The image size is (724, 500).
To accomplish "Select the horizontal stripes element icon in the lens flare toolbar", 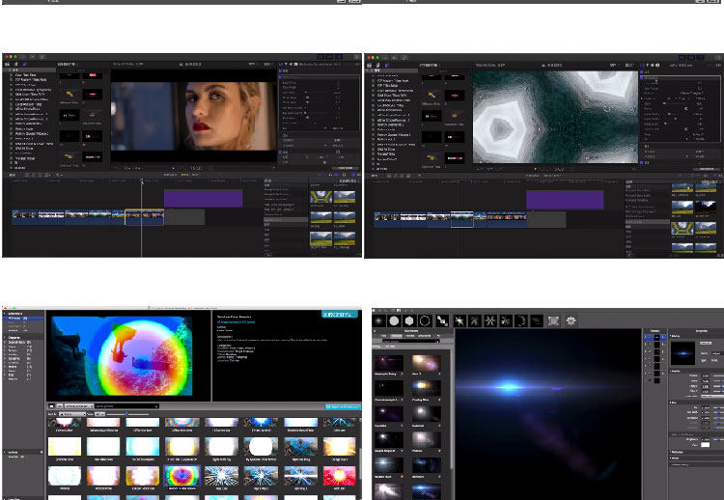I will pos(536,320).
